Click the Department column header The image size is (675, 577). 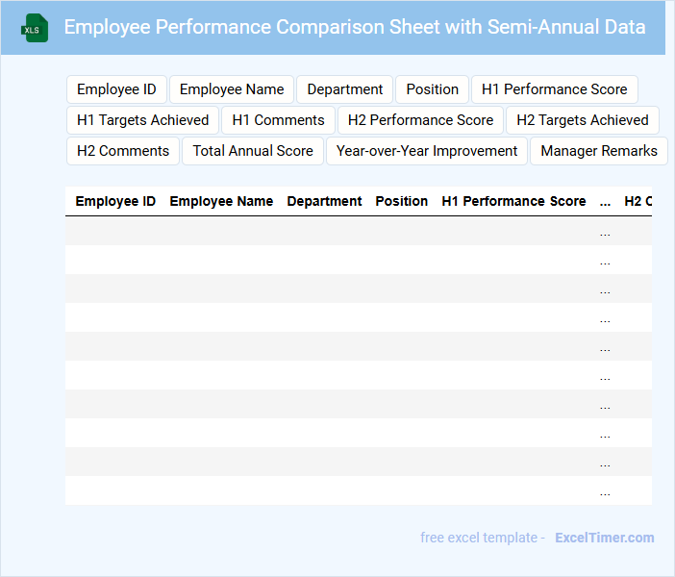click(324, 201)
